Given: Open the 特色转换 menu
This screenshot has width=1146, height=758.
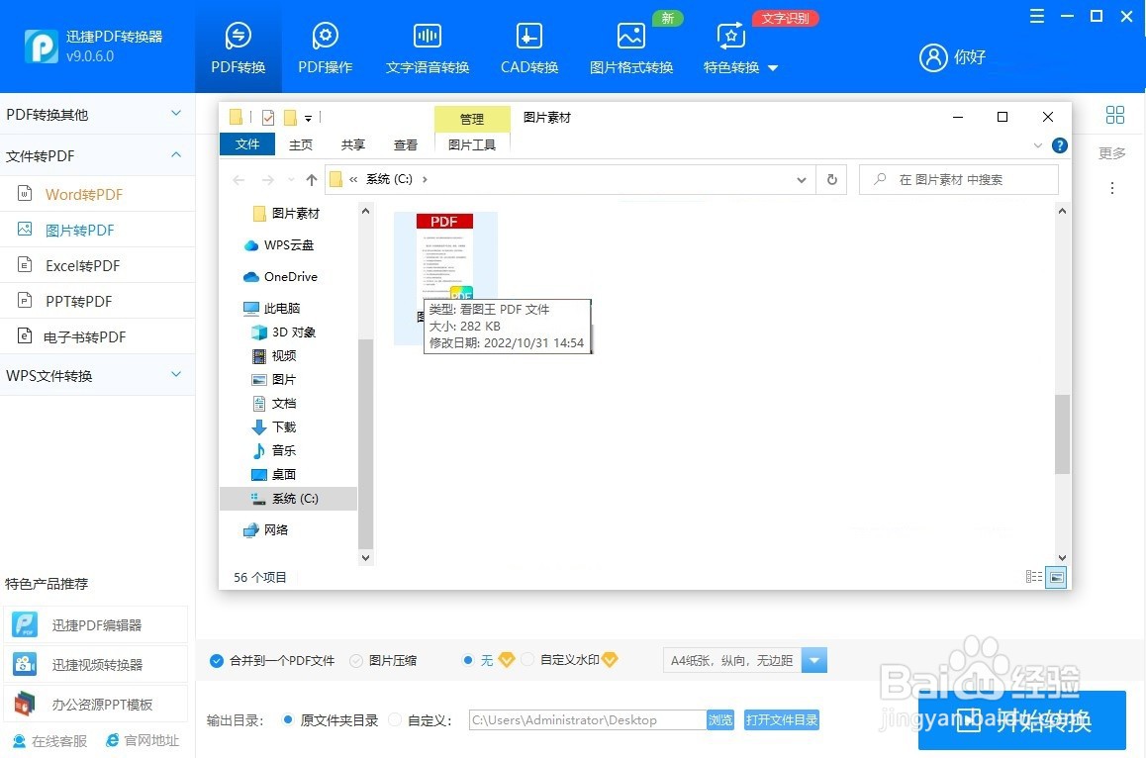Looking at the screenshot, I should pyautogui.click(x=740, y=48).
